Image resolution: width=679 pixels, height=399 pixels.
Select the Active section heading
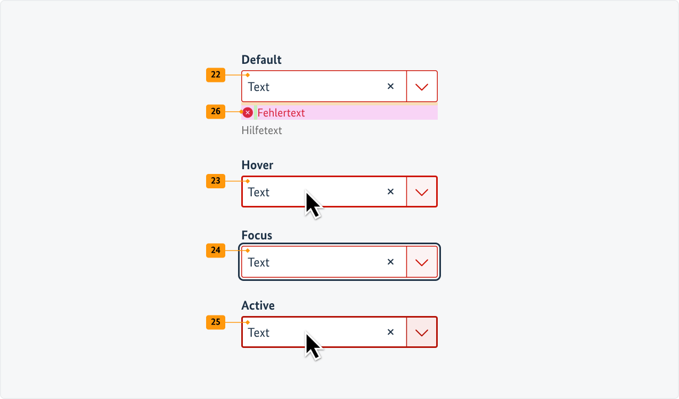pos(258,305)
